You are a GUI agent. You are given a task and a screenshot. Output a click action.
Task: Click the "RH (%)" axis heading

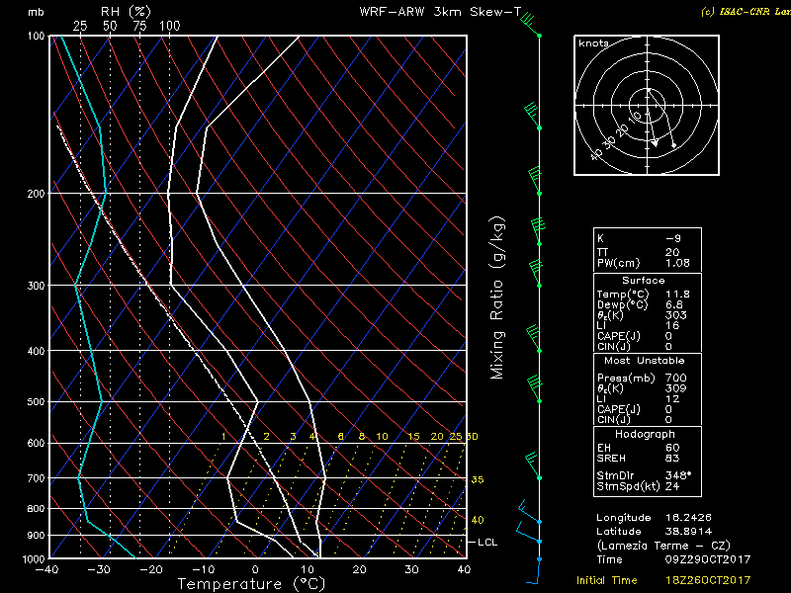[x=126, y=11]
